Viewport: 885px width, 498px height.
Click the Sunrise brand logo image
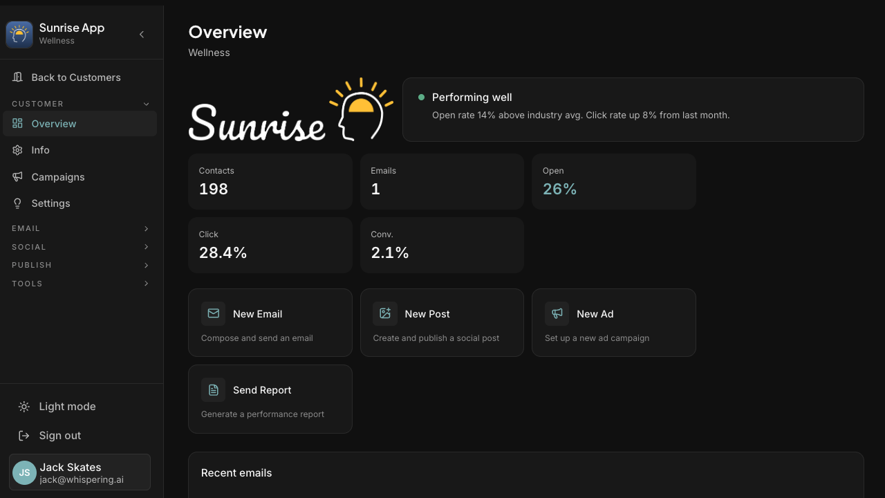(291, 109)
